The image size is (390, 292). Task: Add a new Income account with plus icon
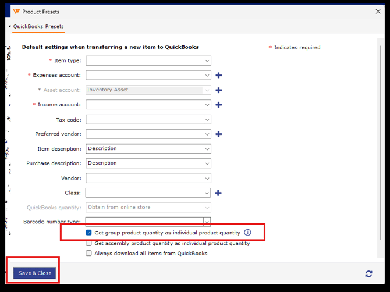219,105
